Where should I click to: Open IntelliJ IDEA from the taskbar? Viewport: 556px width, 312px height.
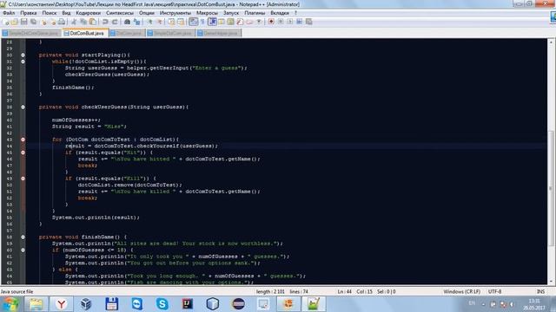point(188,304)
